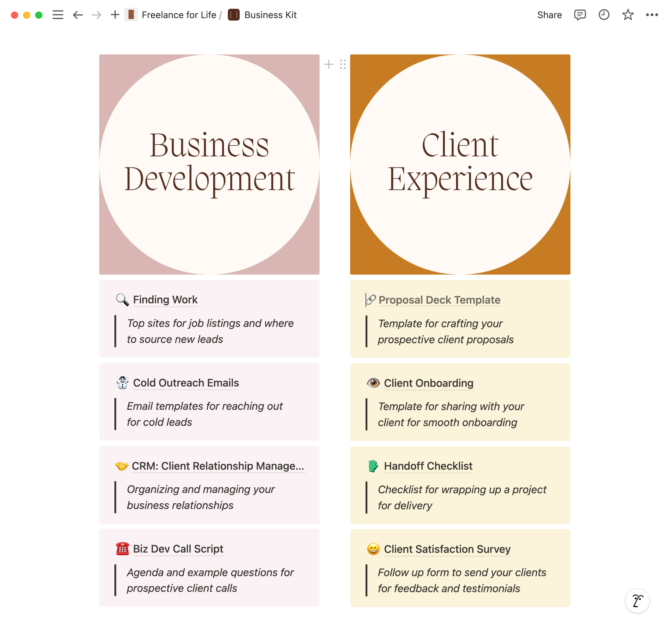The width and height of the screenshot is (670, 633).
Task: Open the Proposal Deck Template link
Action: coord(439,300)
